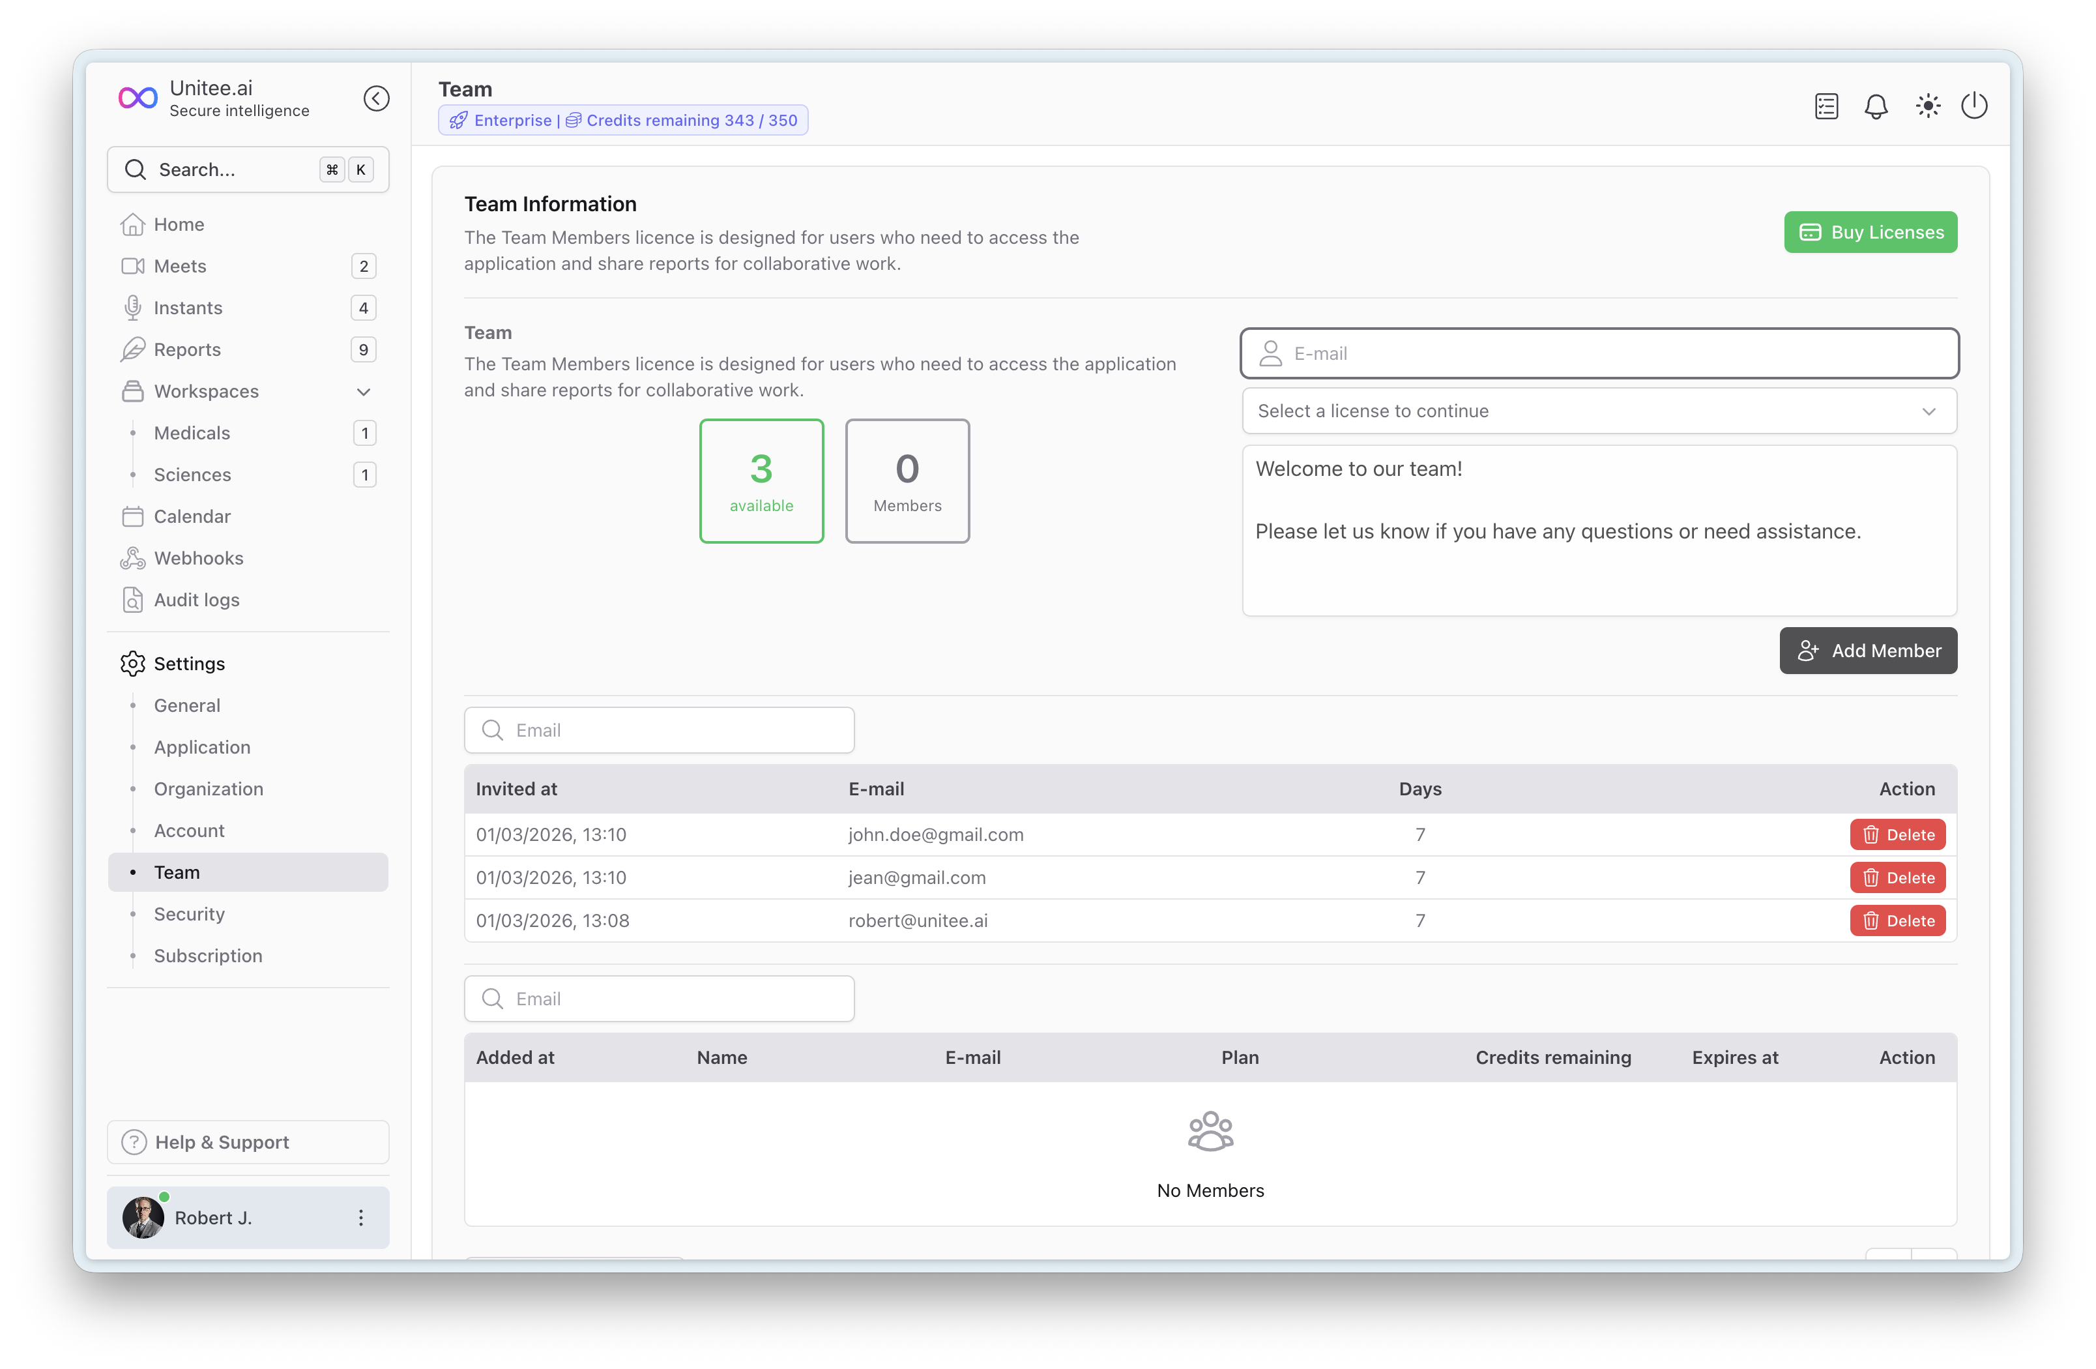Open Security settings

pos(248,913)
